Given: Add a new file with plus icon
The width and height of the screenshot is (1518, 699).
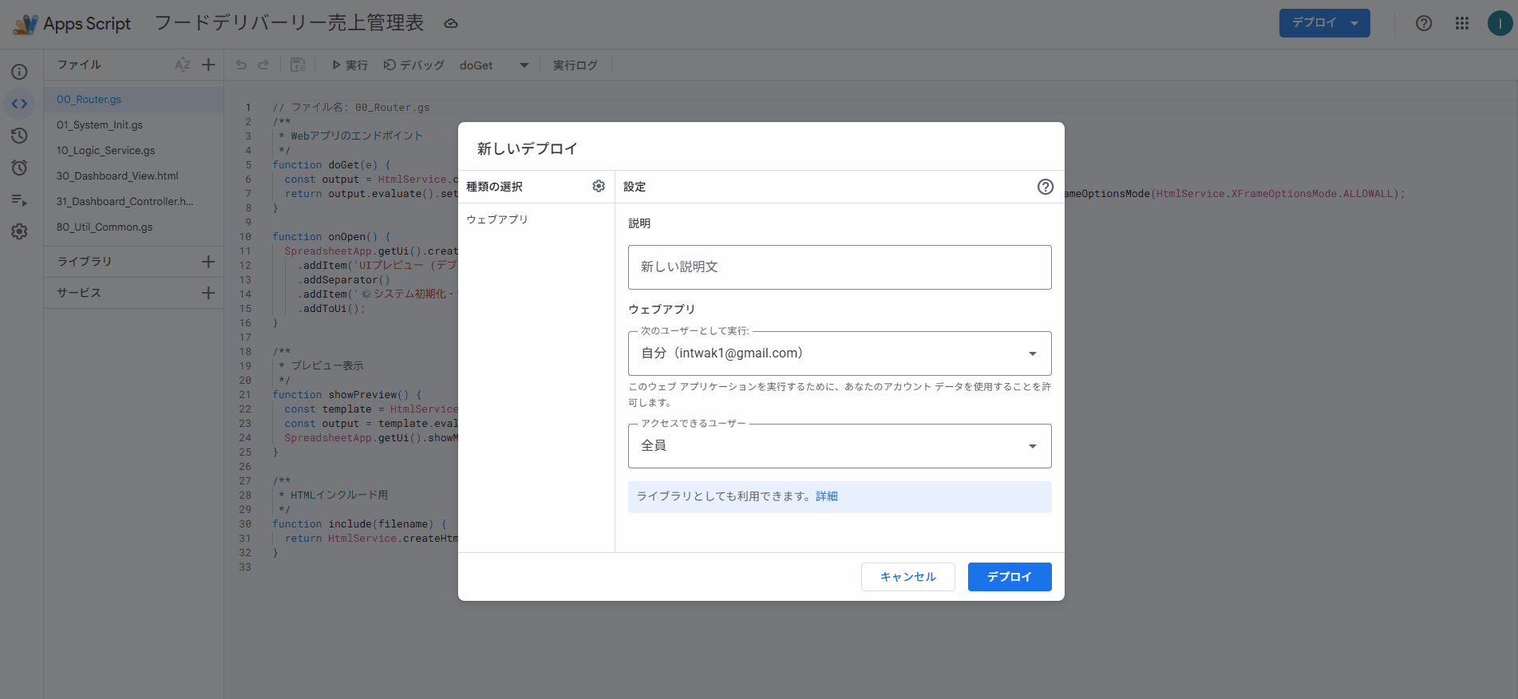Looking at the screenshot, I should point(208,65).
